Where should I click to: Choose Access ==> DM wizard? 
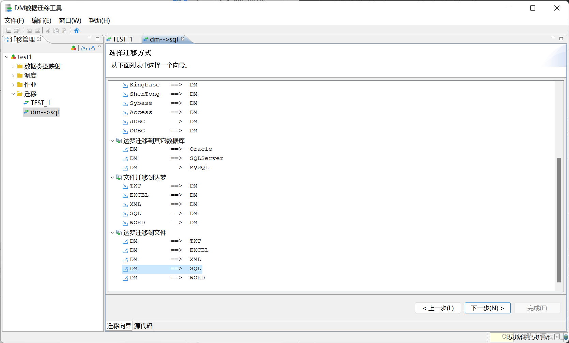160,112
